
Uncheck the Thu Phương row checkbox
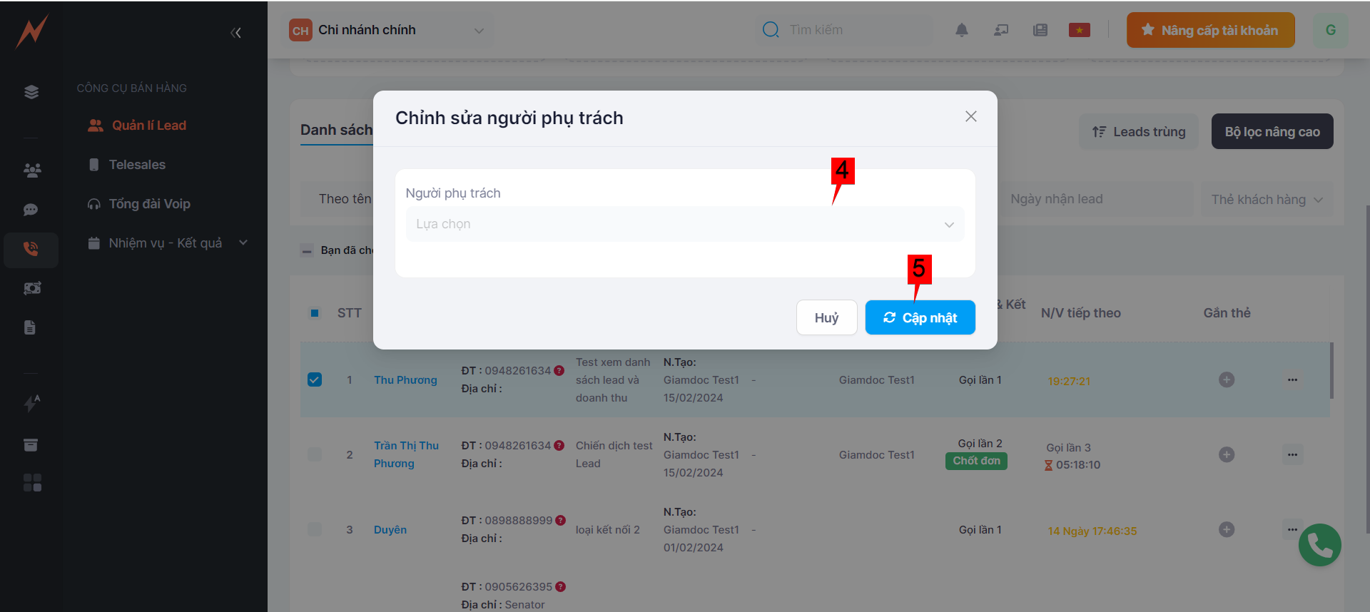315,379
